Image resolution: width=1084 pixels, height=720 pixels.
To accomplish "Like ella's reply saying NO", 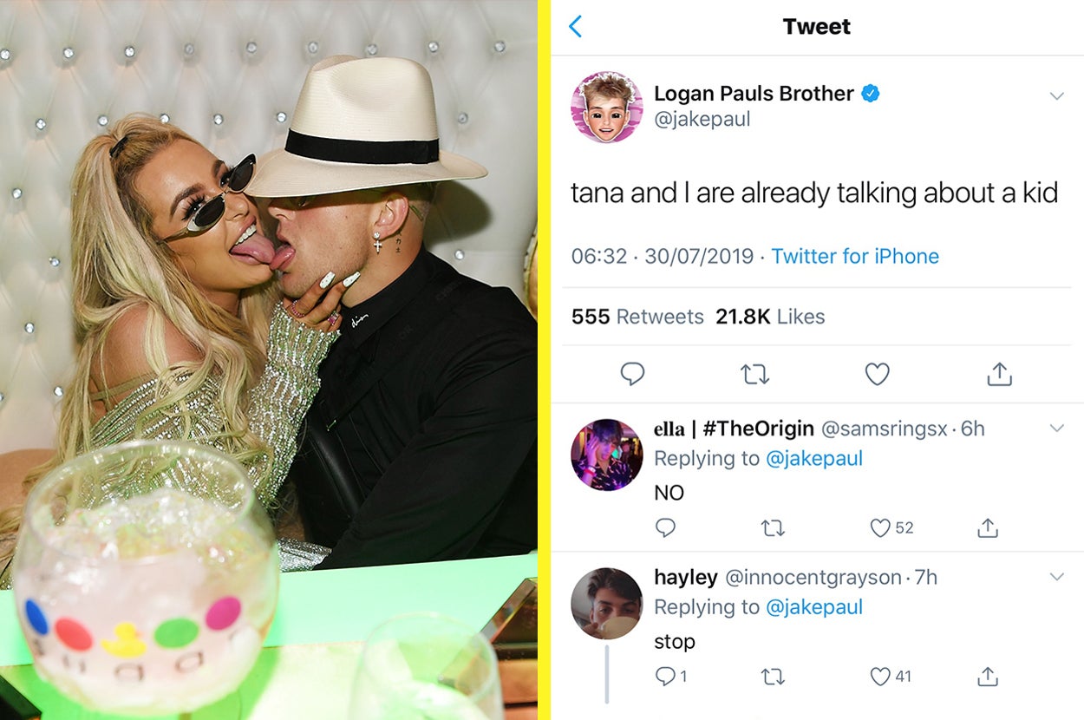I will 881,527.
